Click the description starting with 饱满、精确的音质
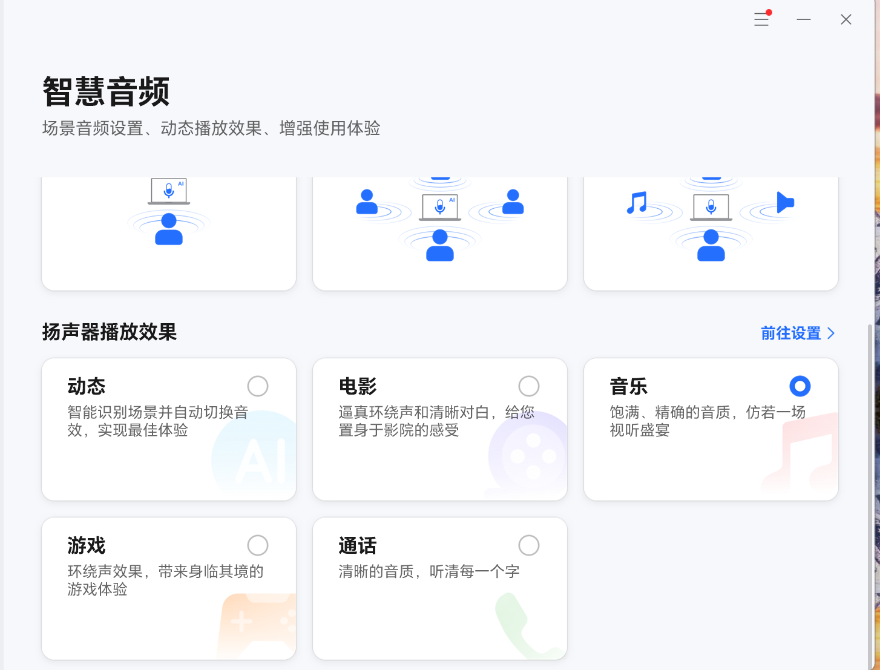 pos(708,421)
